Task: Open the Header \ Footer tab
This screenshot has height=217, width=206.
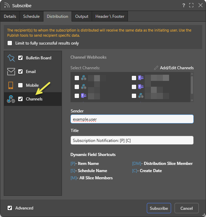Action: [110, 16]
